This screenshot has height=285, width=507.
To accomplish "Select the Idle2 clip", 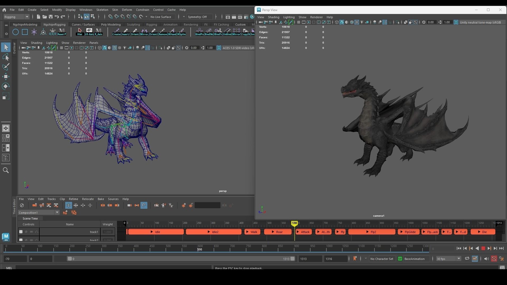I will pos(214,232).
